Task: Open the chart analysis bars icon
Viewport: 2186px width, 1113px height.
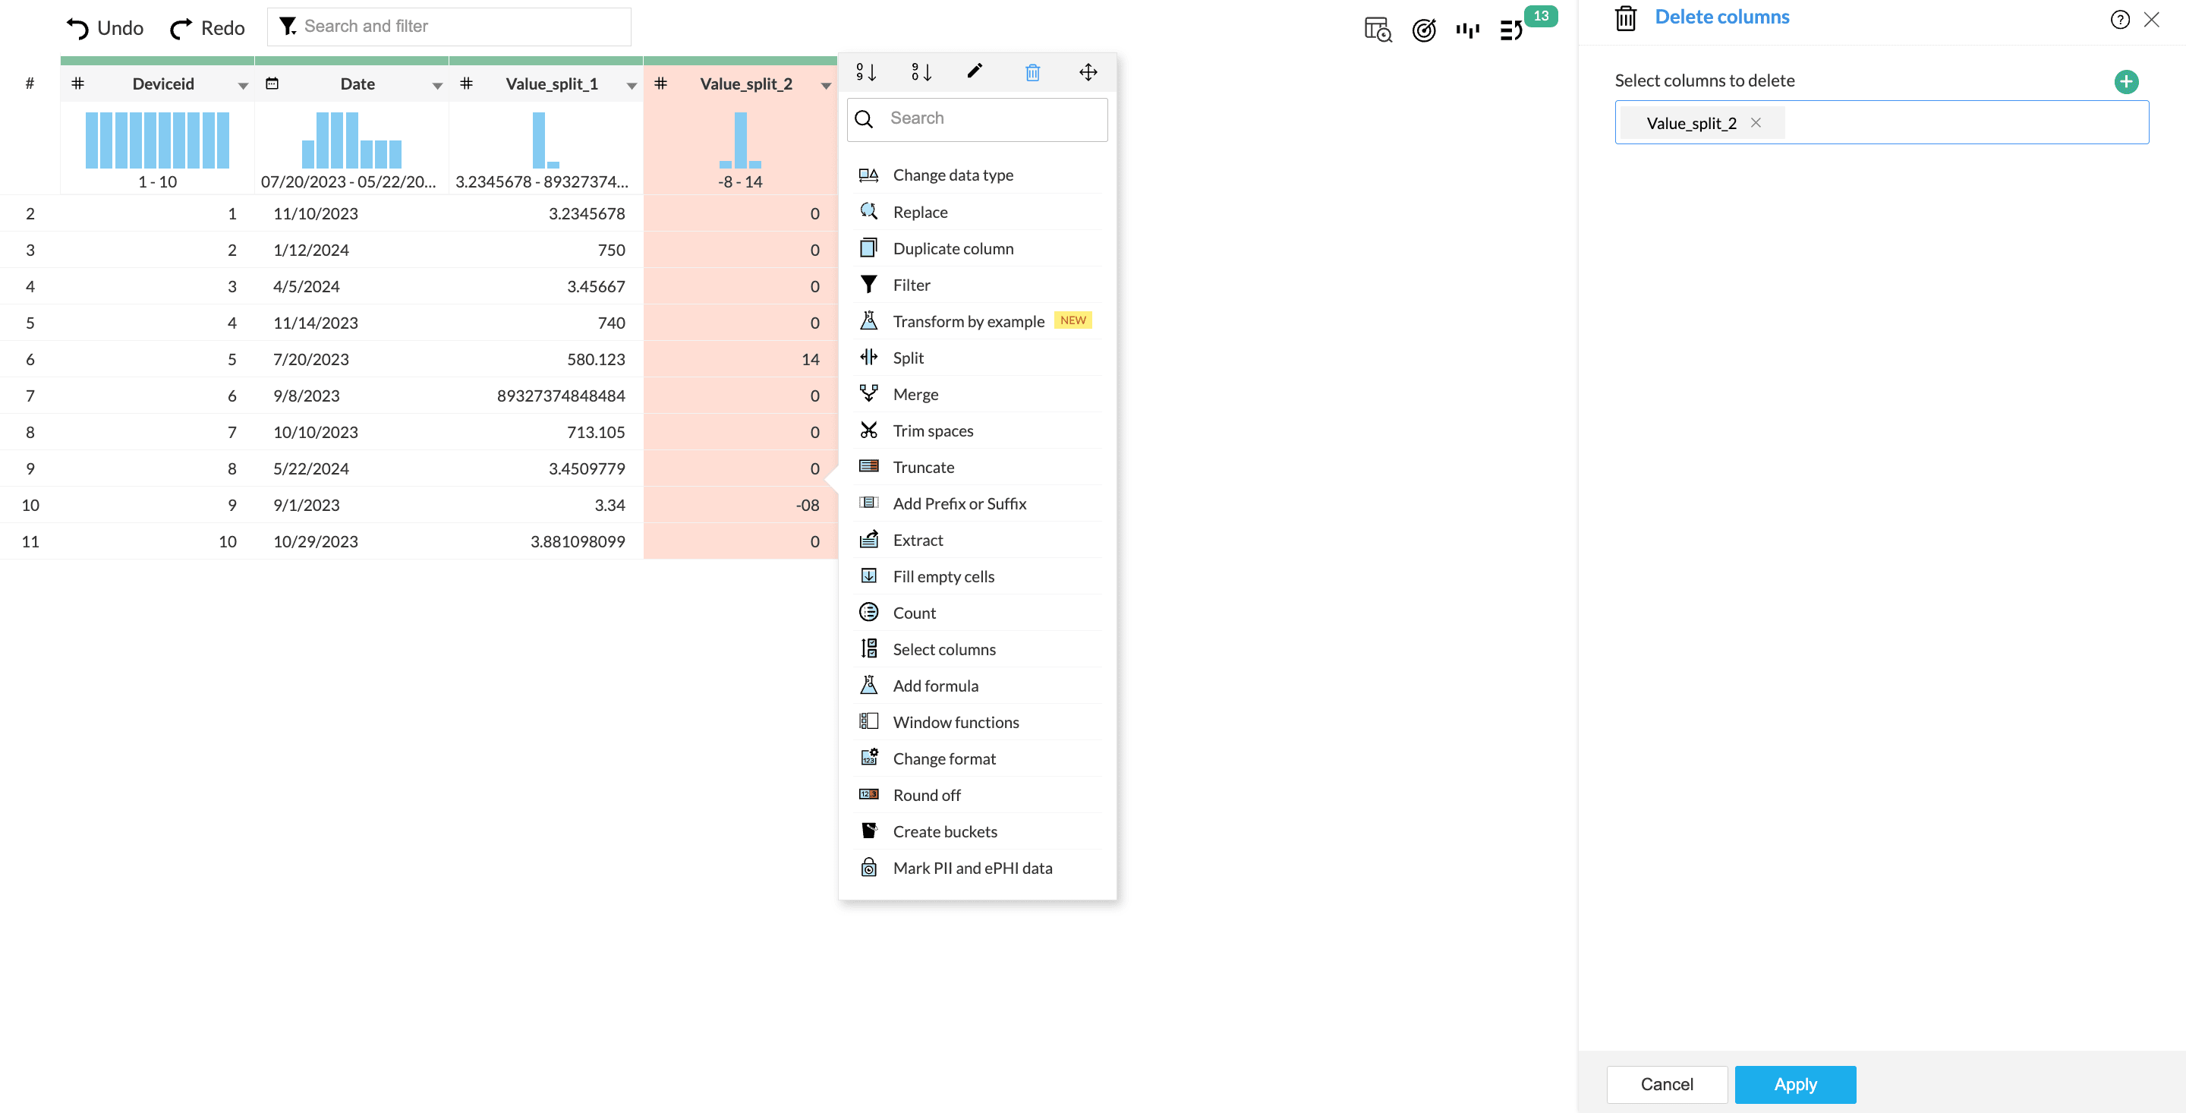Action: coord(1467,30)
